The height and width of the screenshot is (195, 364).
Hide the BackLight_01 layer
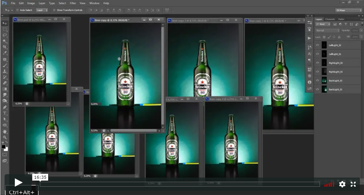tap(317, 89)
